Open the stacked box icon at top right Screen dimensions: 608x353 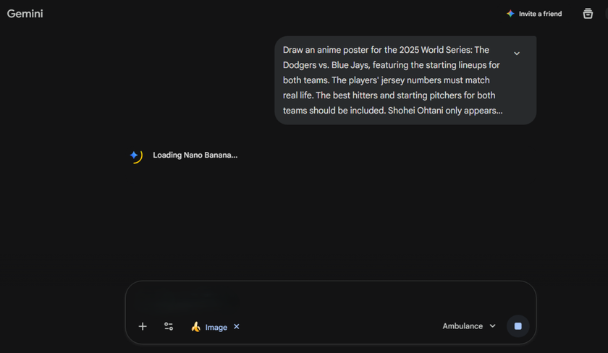click(x=588, y=14)
